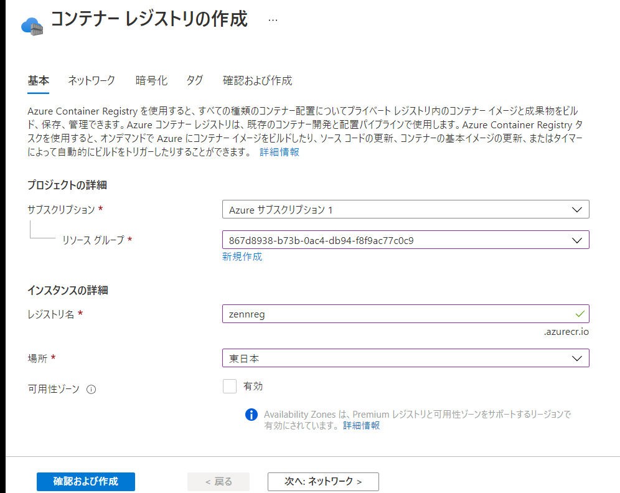Click the サブスクリプション field label
The image size is (620, 493).
point(61,210)
